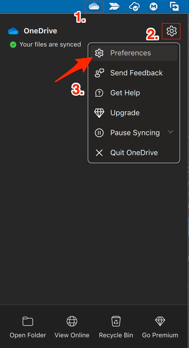Click the screen sharing icon in the menu bar

pos(174,7)
